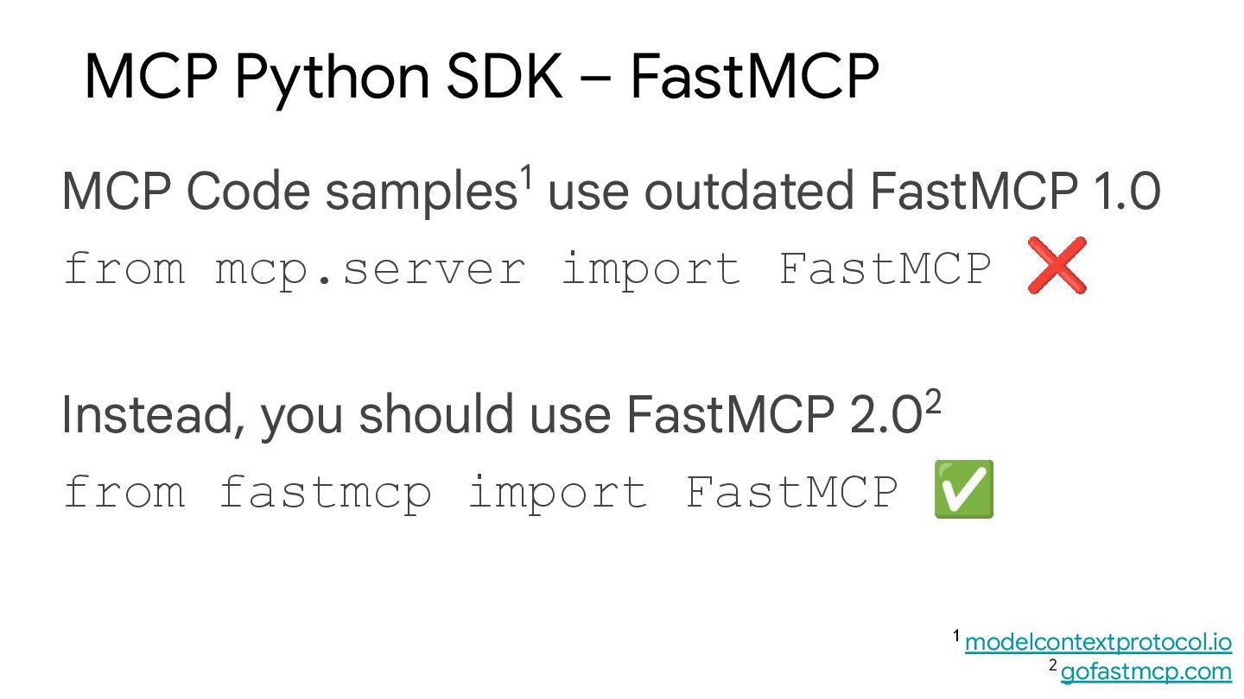Open the gofastmcp.com footnote link

click(1146, 671)
